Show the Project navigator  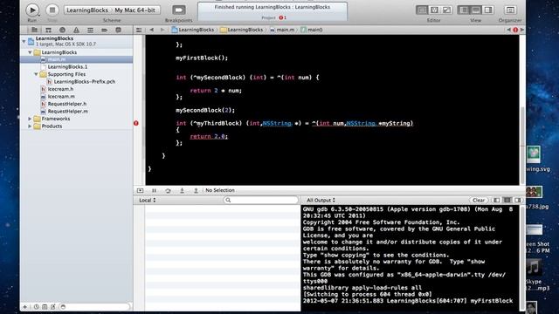[x=34, y=30]
